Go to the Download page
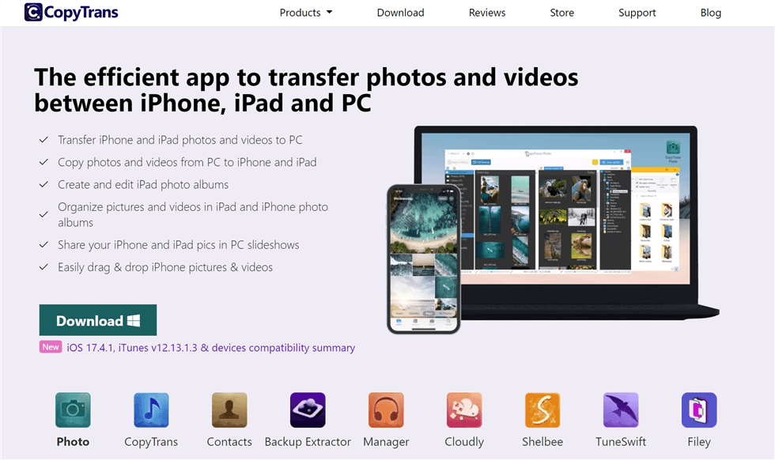This screenshot has height=460, width=775. [x=400, y=13]
